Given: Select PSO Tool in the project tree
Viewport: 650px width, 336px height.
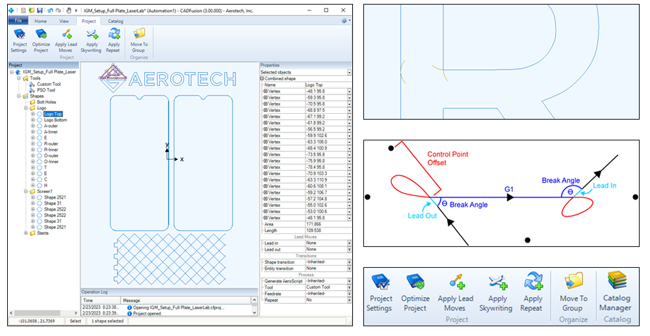Looking at the screenshot, I should click(x=45, y=90).
